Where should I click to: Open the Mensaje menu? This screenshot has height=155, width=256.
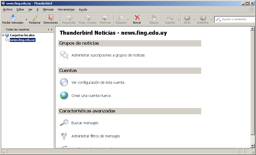coord(48,9)
